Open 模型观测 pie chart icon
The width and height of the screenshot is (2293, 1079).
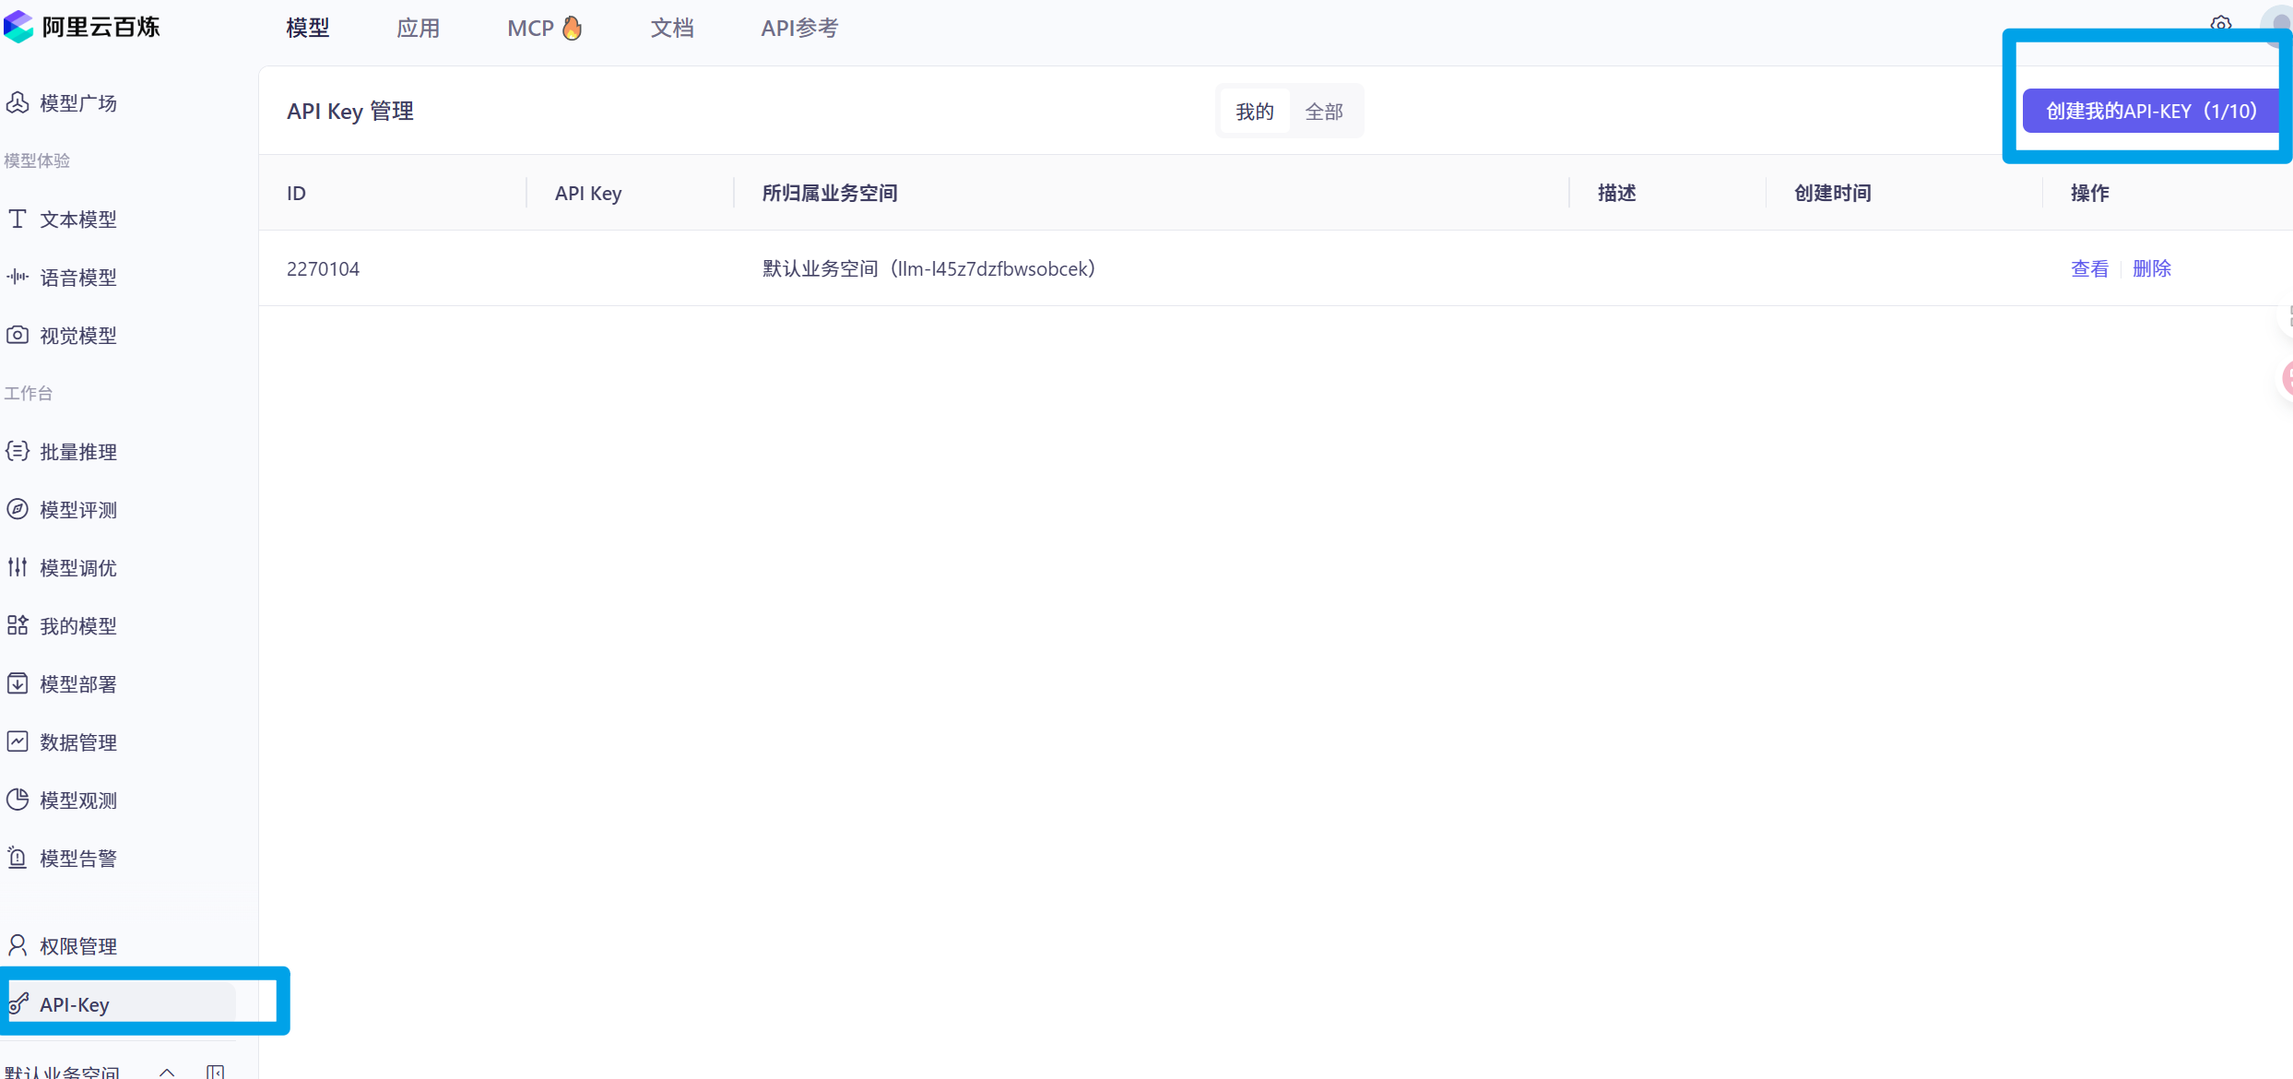pyautogui.click(x=18, y=800)
